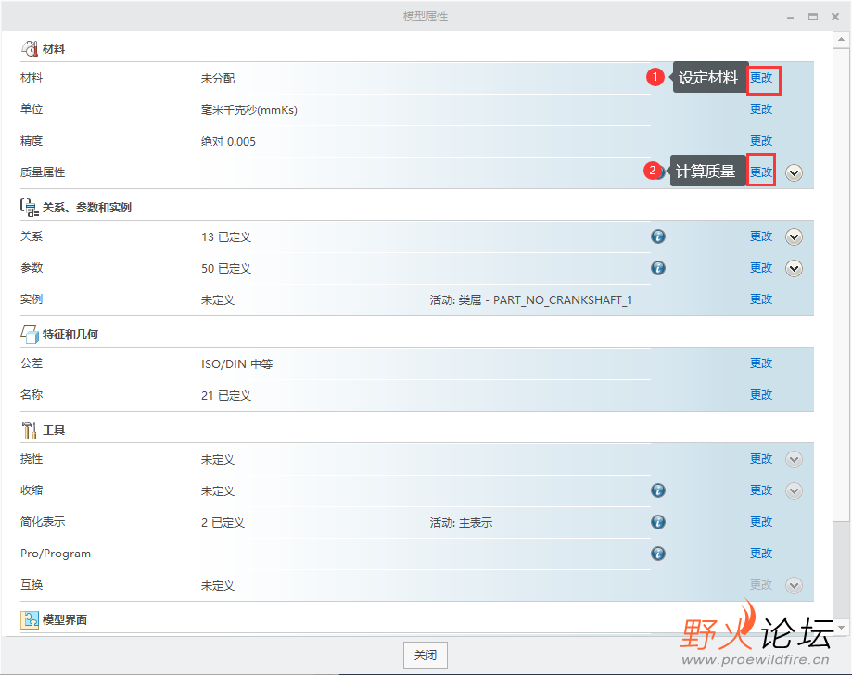Expand the 挠性 details chevron
The image size is (852, 675).
tap(794, 459)
